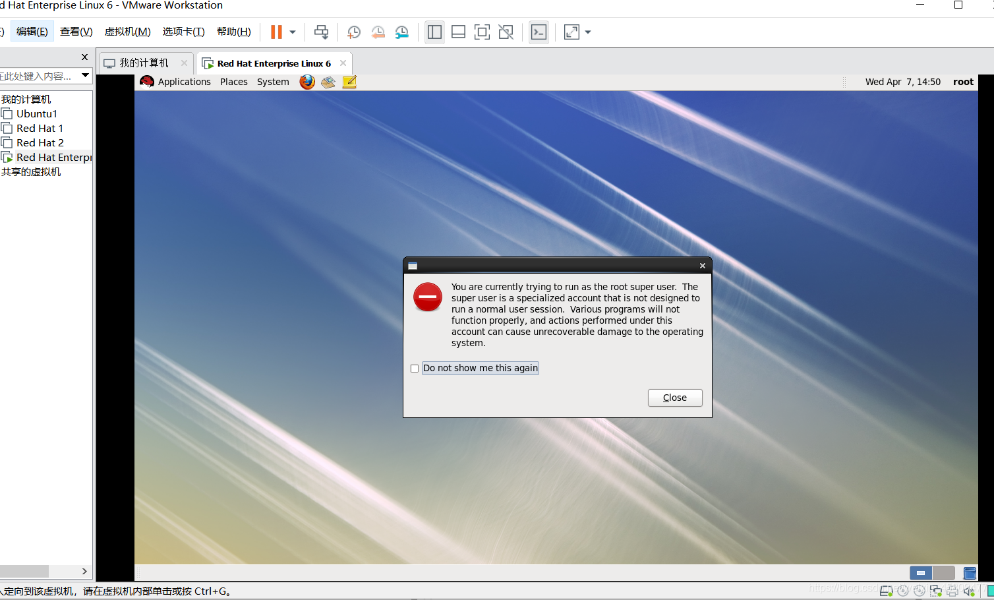The width and height of the screenshot is (994, 600).
Task: Launch Firefox from the GNOME panel
Action: click(x=307, y=82)
